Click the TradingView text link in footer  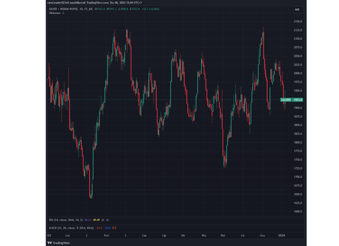[x=61, y=243]
